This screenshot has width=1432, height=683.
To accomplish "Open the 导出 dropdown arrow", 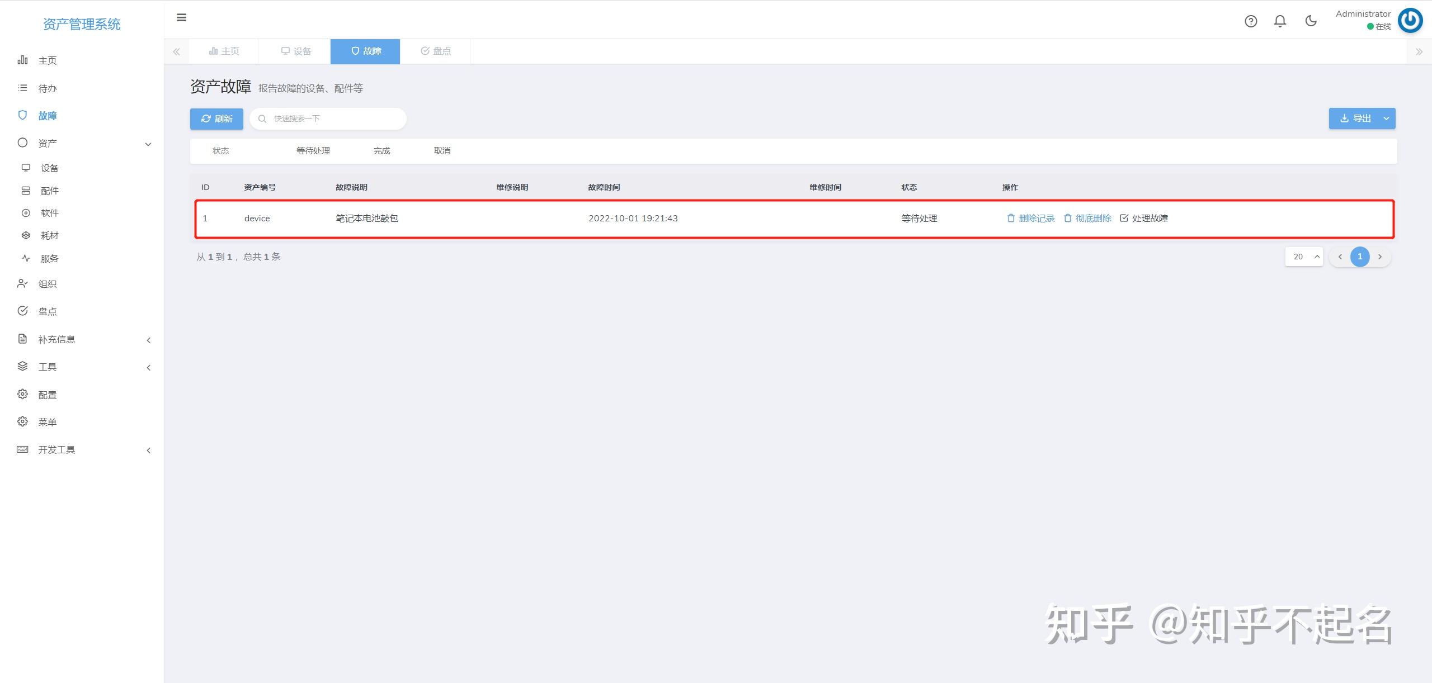I will (x=1386, y=118).
